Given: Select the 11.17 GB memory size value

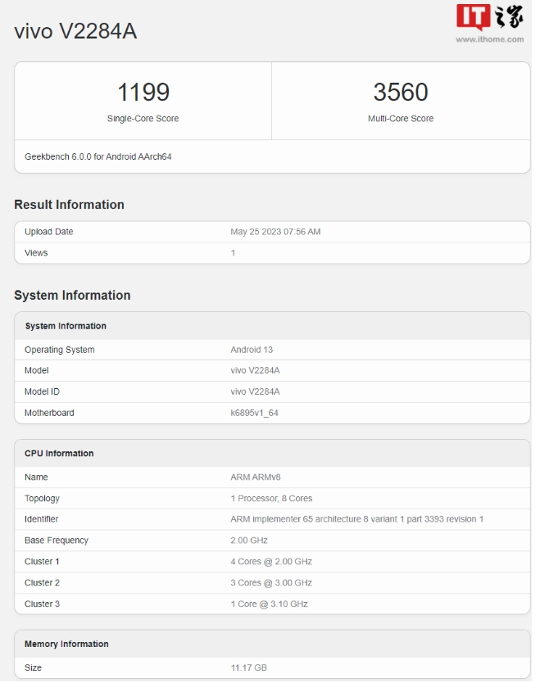Looking at the screenshot, I should pyautogui.click(x=248, y=667).
